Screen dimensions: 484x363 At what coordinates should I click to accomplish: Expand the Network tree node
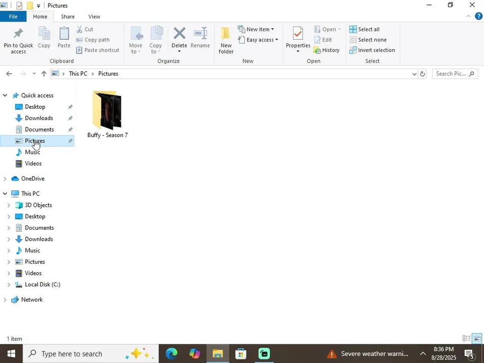(x=5, y=299)
